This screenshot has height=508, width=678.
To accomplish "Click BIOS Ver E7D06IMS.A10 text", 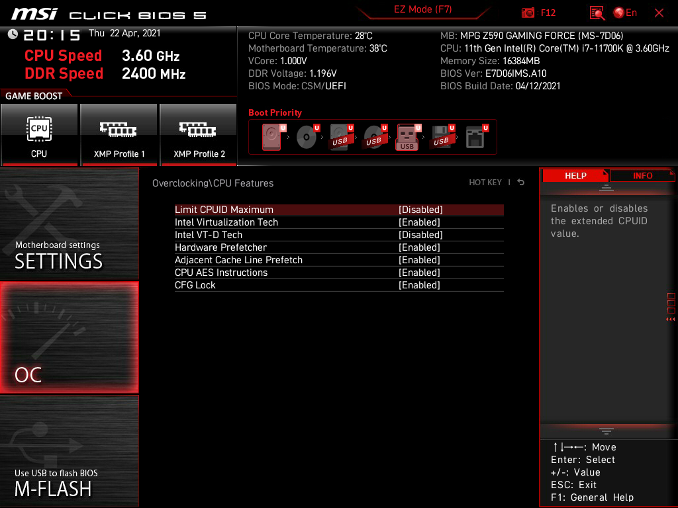I will pyautogui.click(x=493, y=73).
